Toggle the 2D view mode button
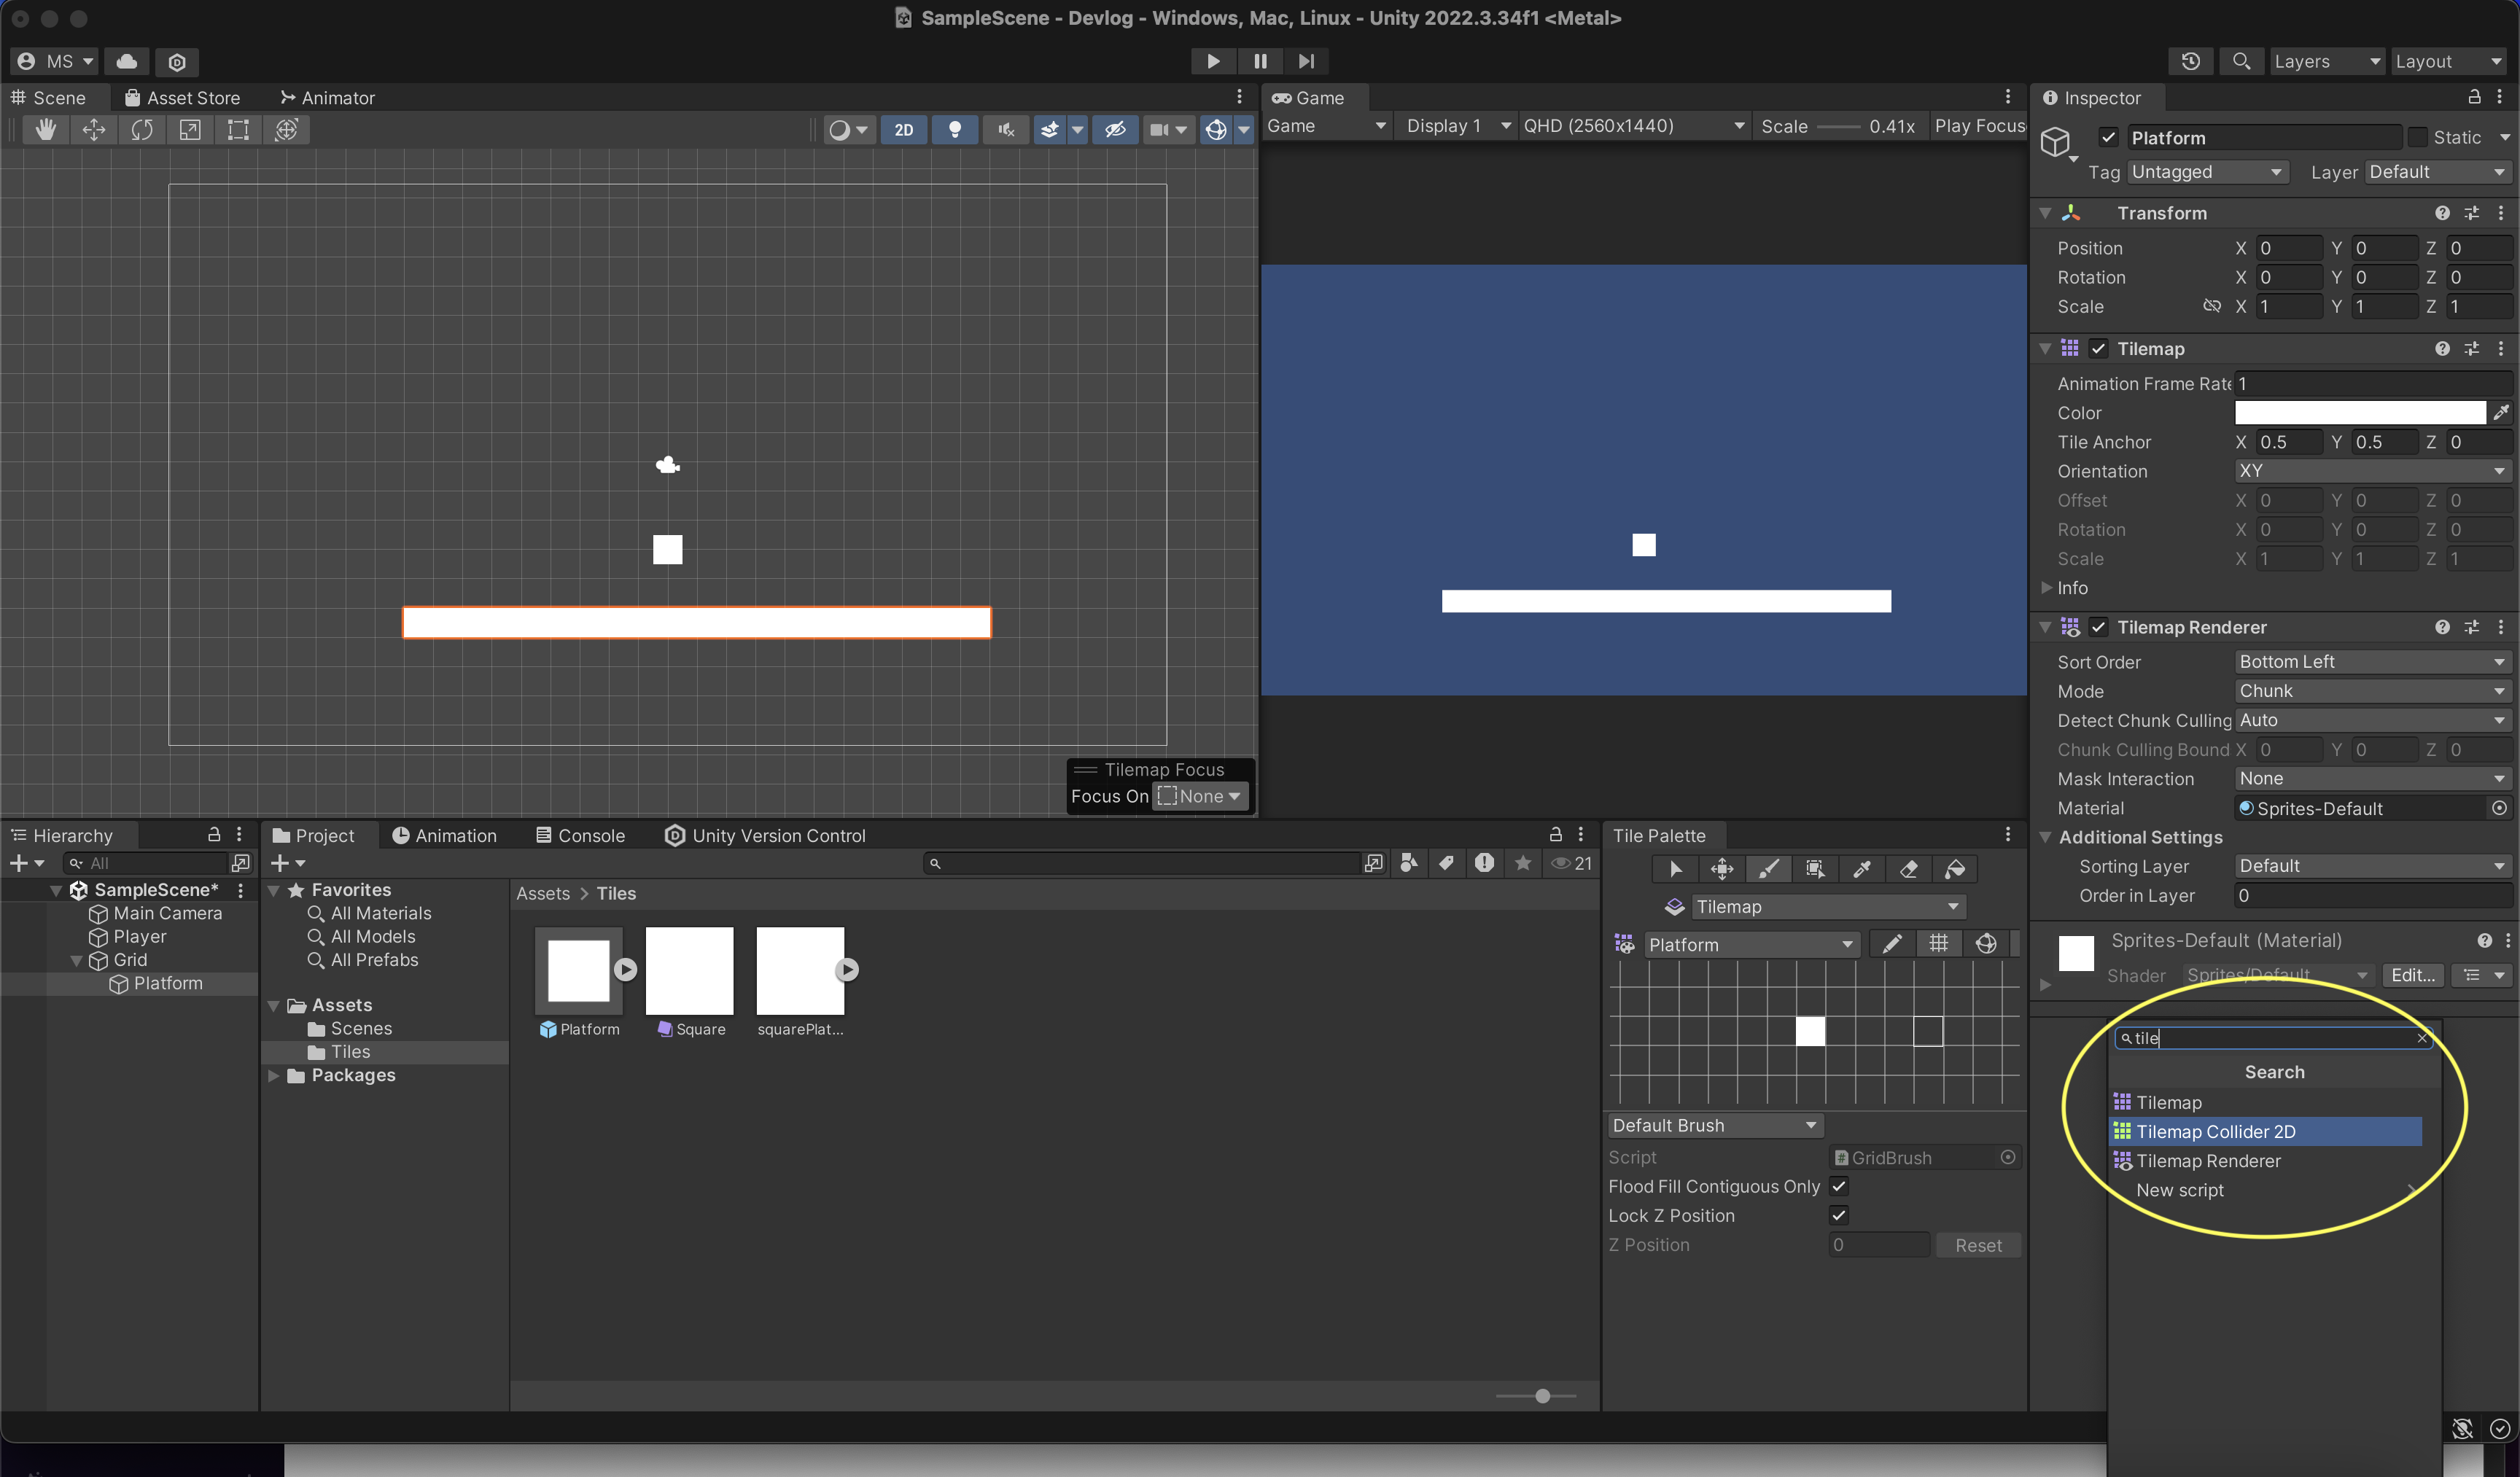 (903, 130)
